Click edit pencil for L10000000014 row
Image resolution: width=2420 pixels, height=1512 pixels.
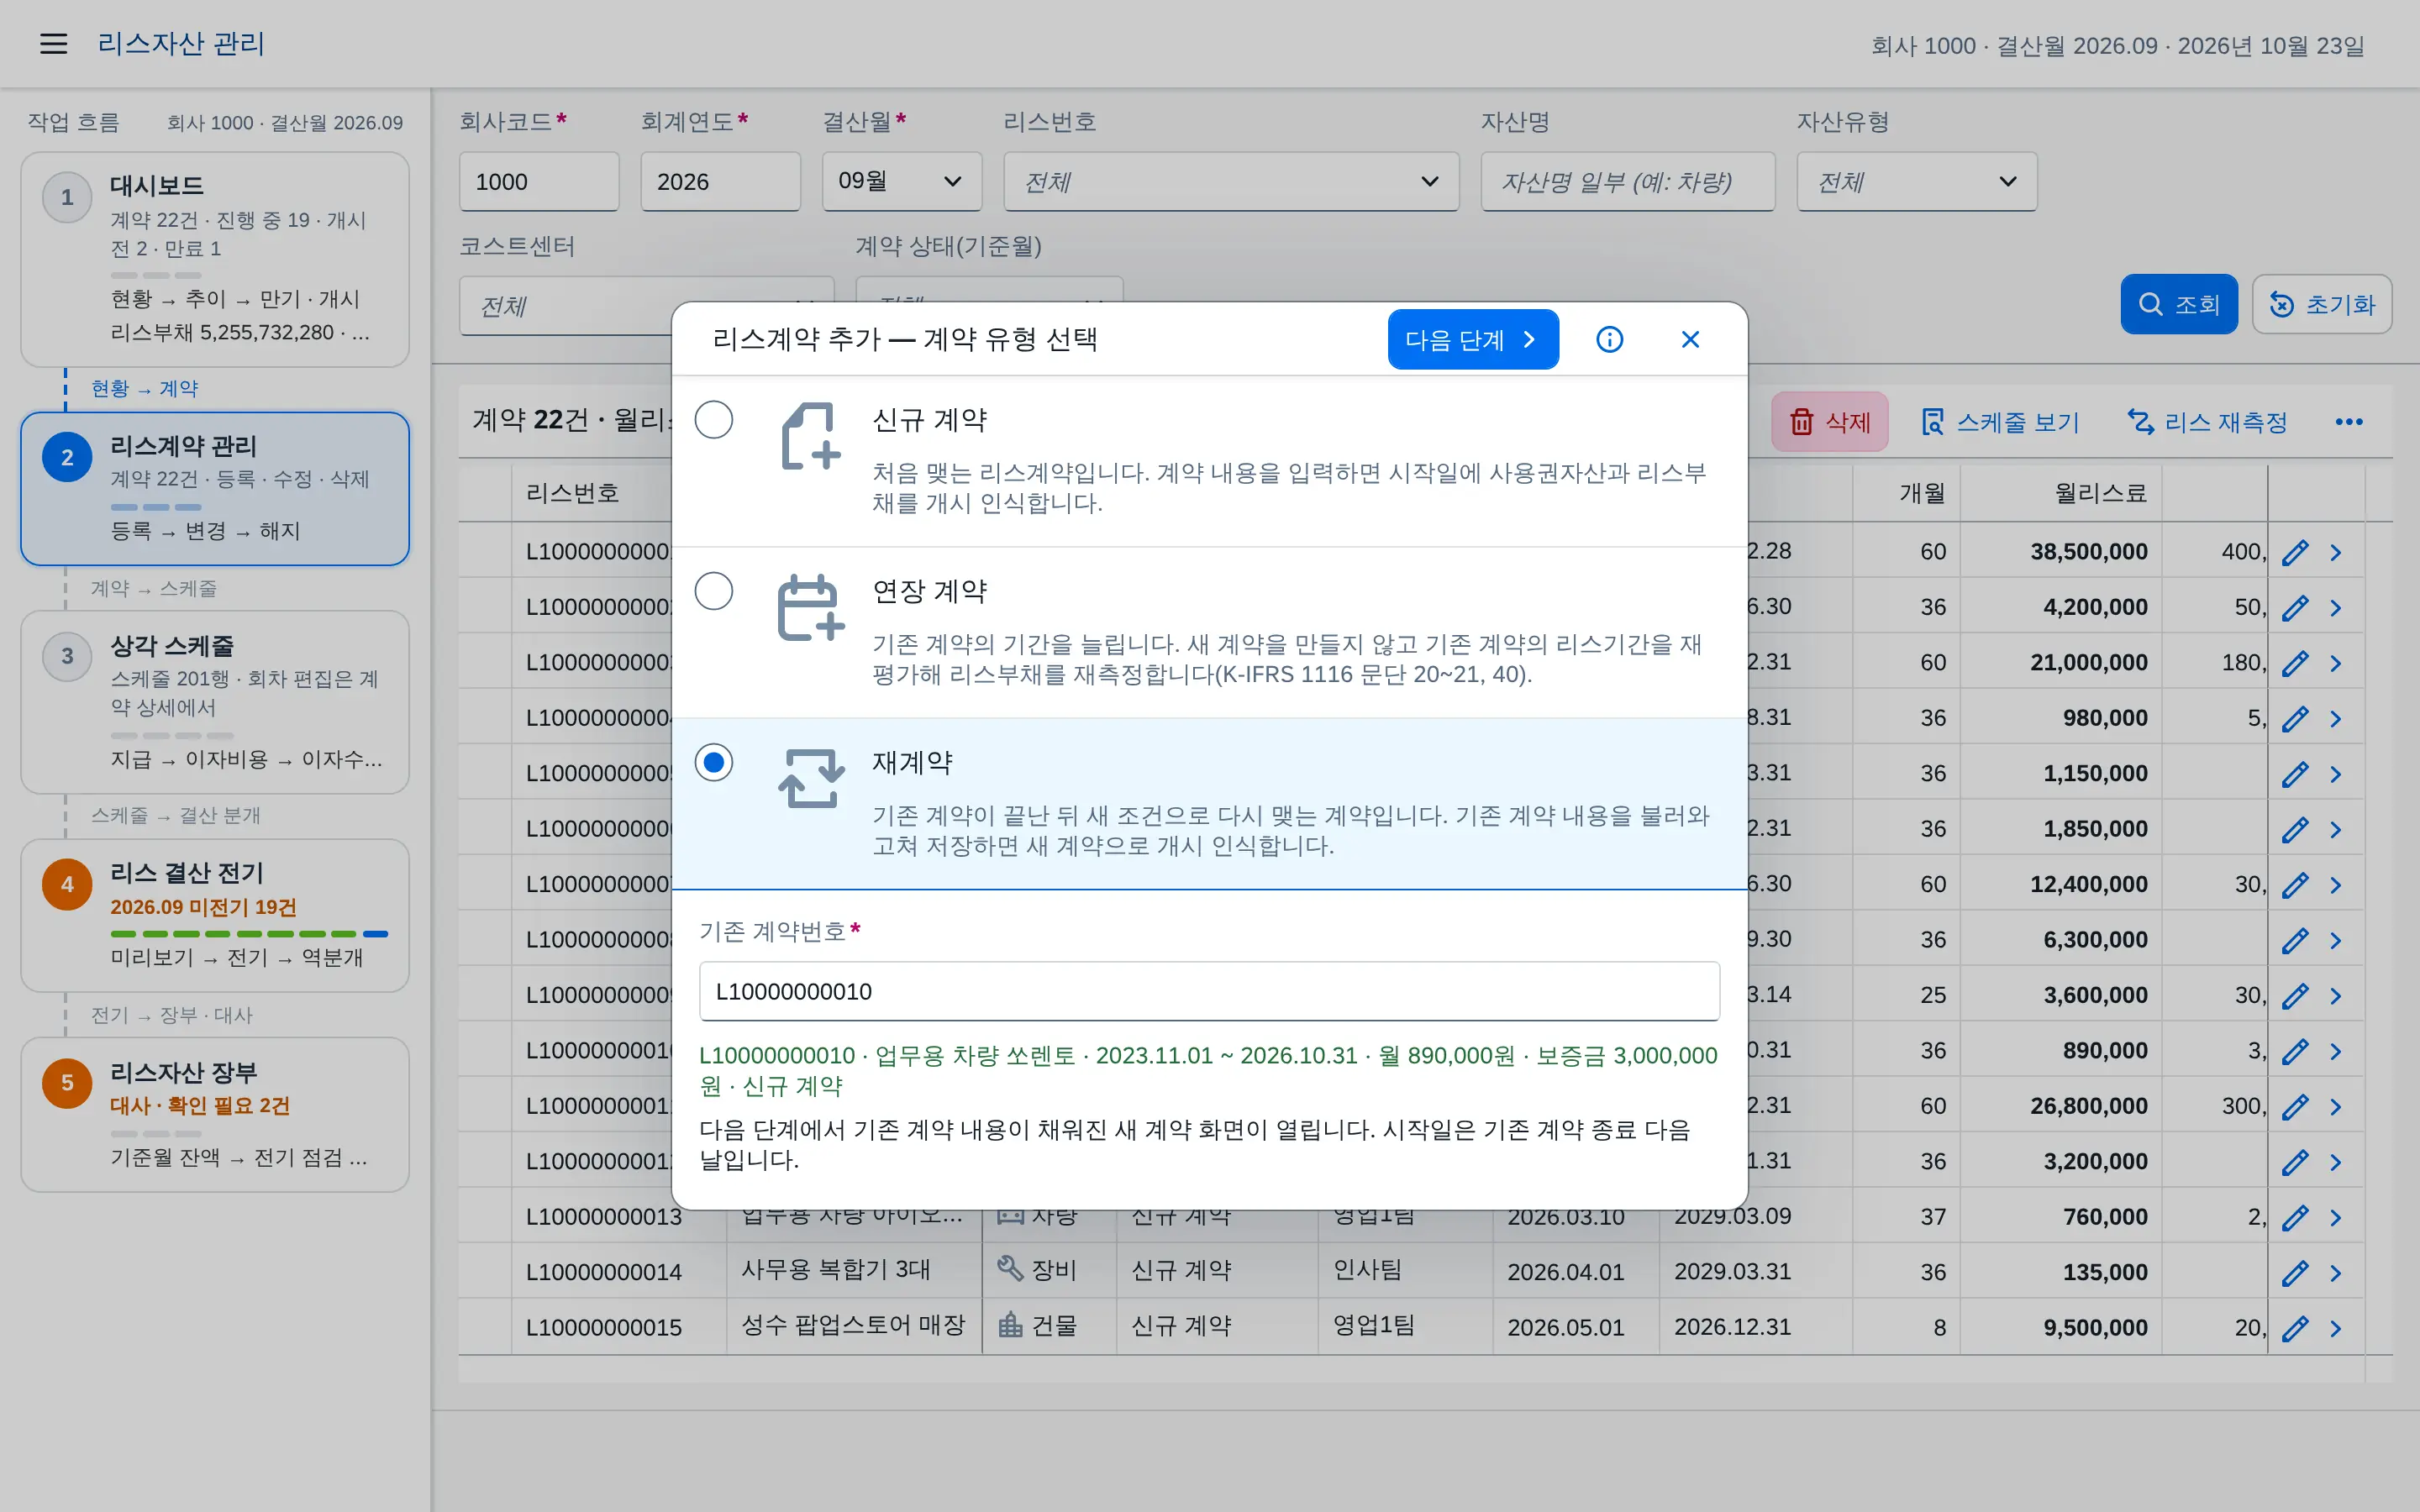coord(2295,1272)
